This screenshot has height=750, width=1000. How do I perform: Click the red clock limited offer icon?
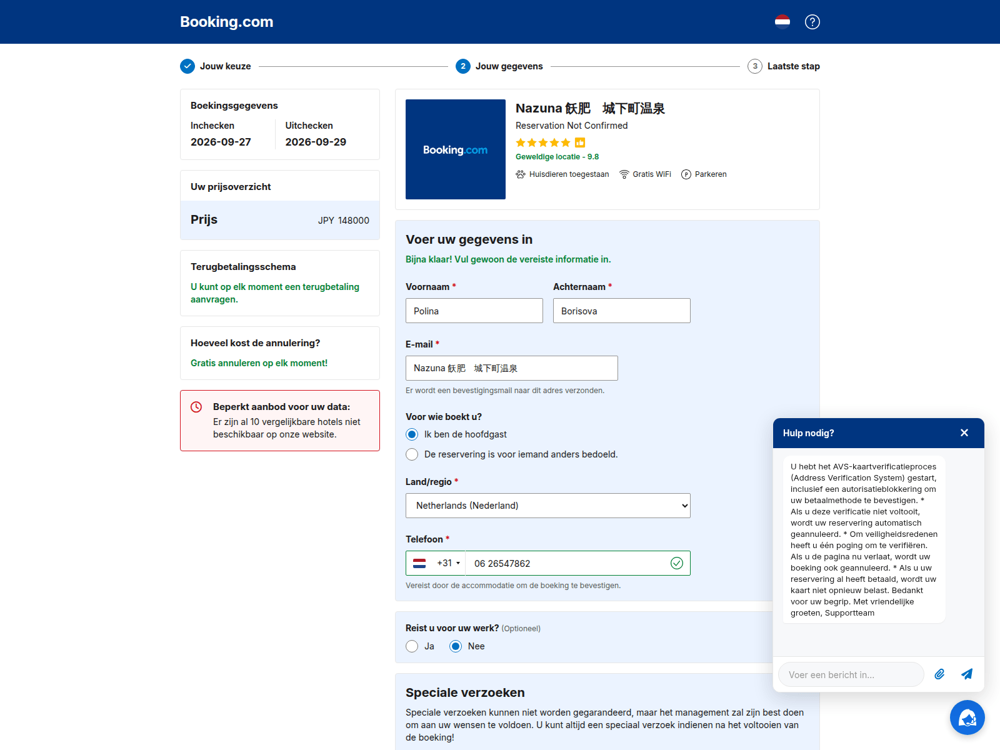[x=196, y=407]
